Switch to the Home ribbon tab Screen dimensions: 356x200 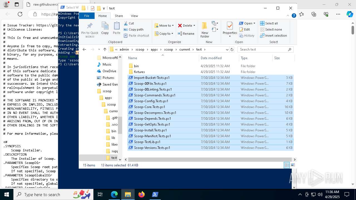pos(102,16)
